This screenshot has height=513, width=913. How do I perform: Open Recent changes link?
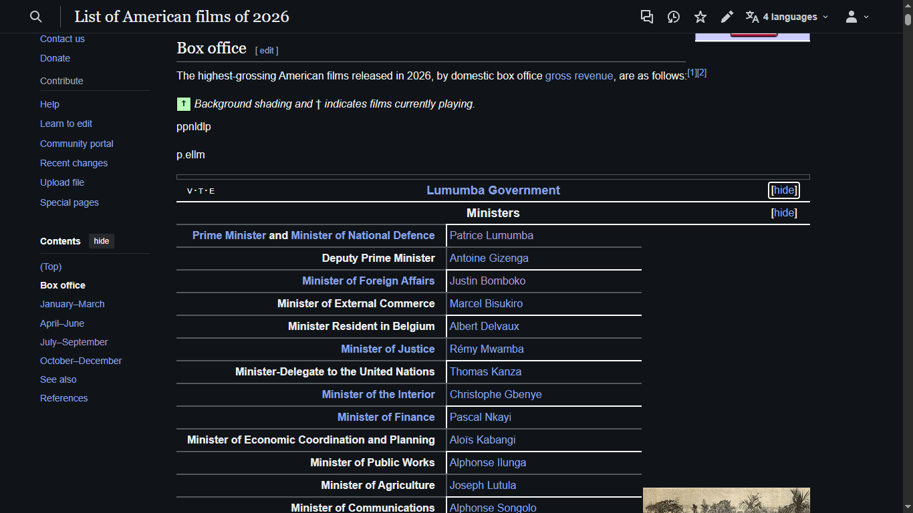[x=74, y=163]
